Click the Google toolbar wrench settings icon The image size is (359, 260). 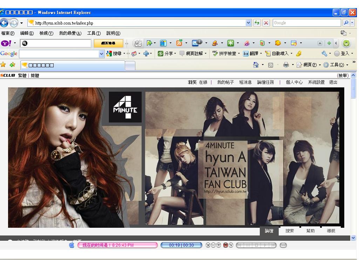point(324,54)
